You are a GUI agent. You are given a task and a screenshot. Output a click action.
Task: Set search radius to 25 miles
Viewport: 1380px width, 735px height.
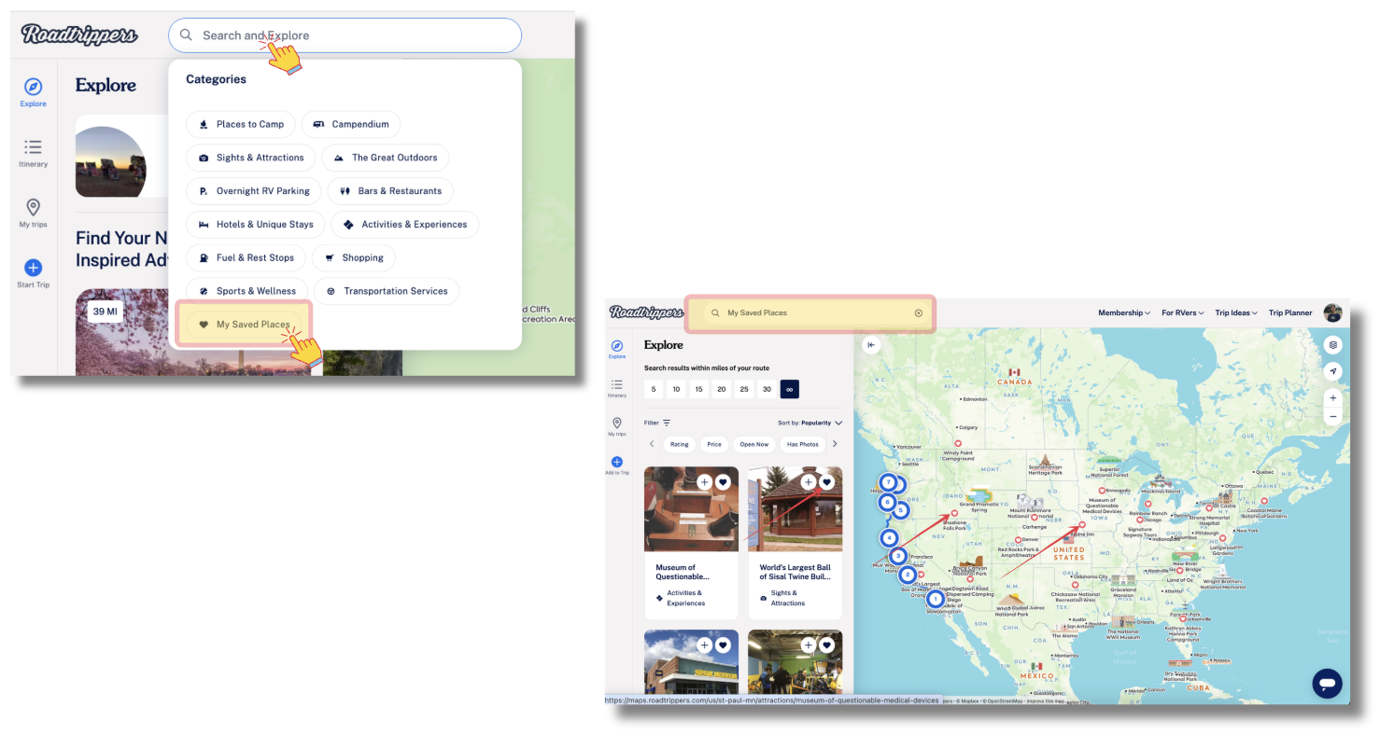tap(744, 389)
